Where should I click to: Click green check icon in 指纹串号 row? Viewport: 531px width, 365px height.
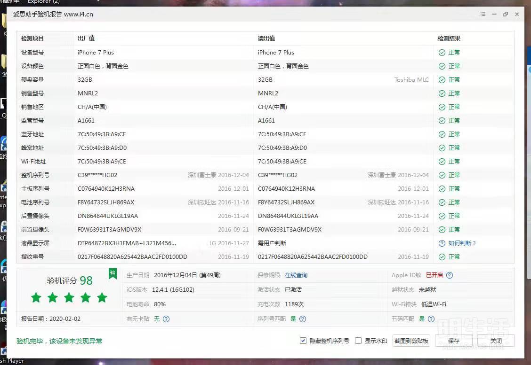click(x=442, y=257)
